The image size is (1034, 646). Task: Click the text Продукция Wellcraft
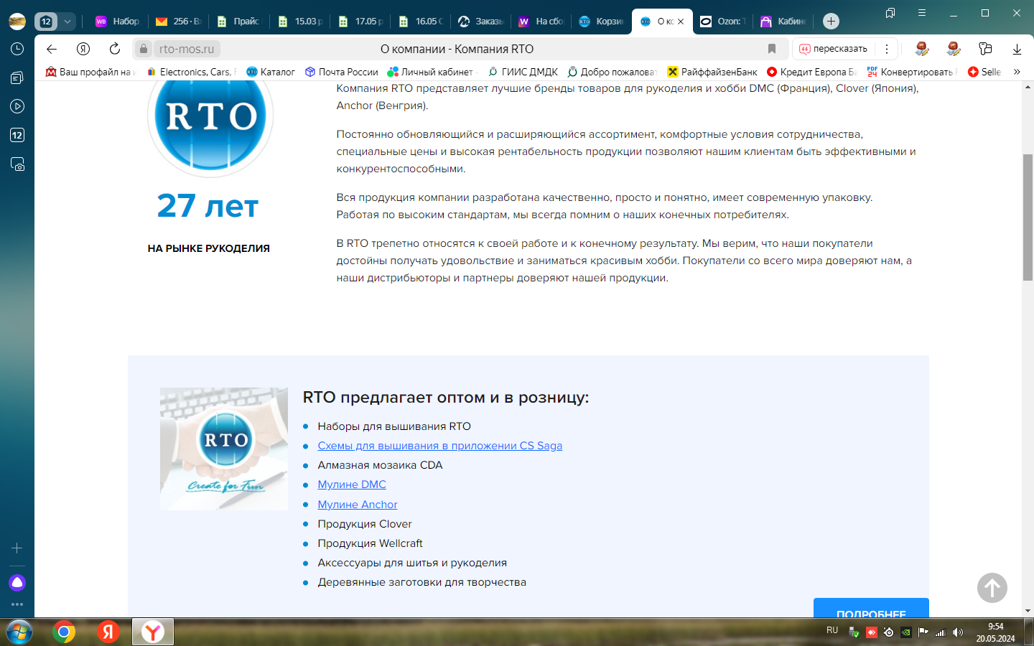point(370,543)
